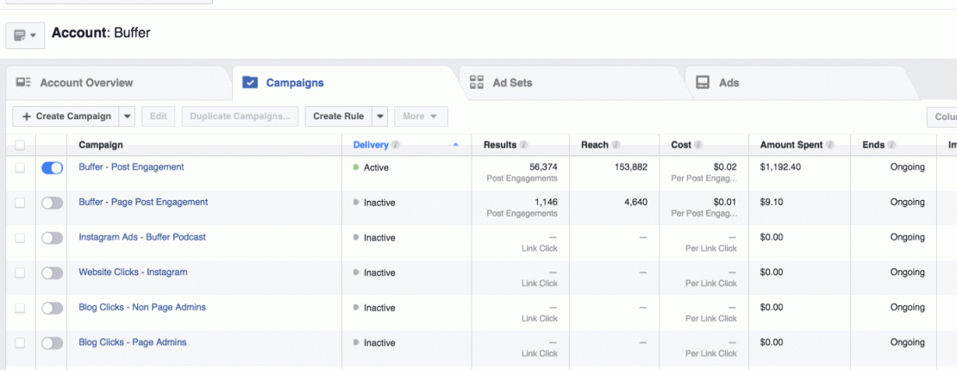Image resolution: width=957 pixels, height=370 pixels.
Task: Click the info icon next to Amount Spent
Action: [x=830, y=145]
